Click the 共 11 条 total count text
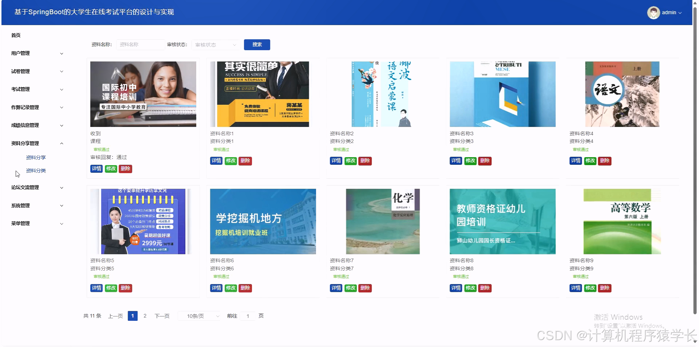Image resolution: width=699 pixels, height=347 pixels. 92,316
